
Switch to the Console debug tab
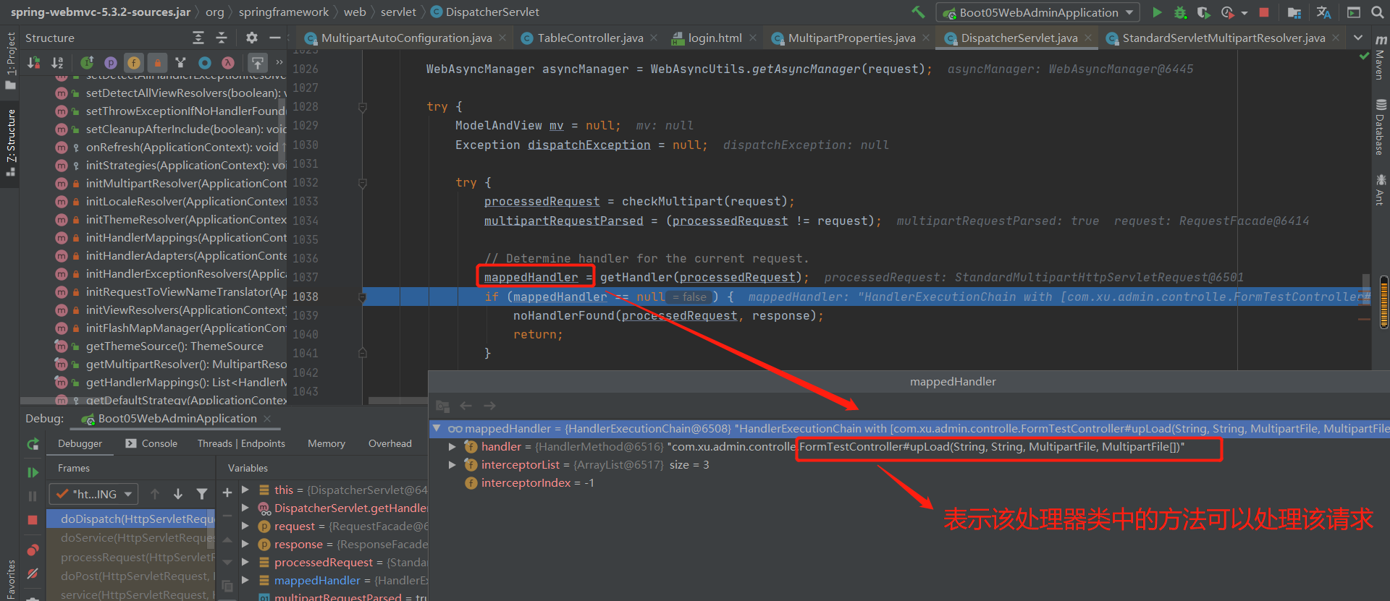tap(151, 443)
